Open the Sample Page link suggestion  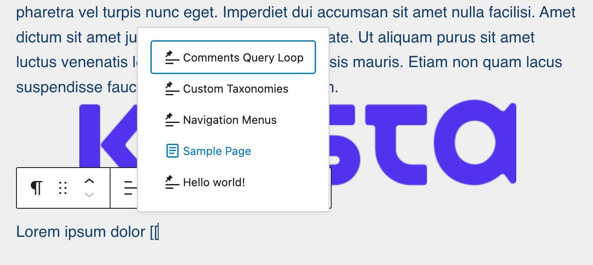pos(217,151)
